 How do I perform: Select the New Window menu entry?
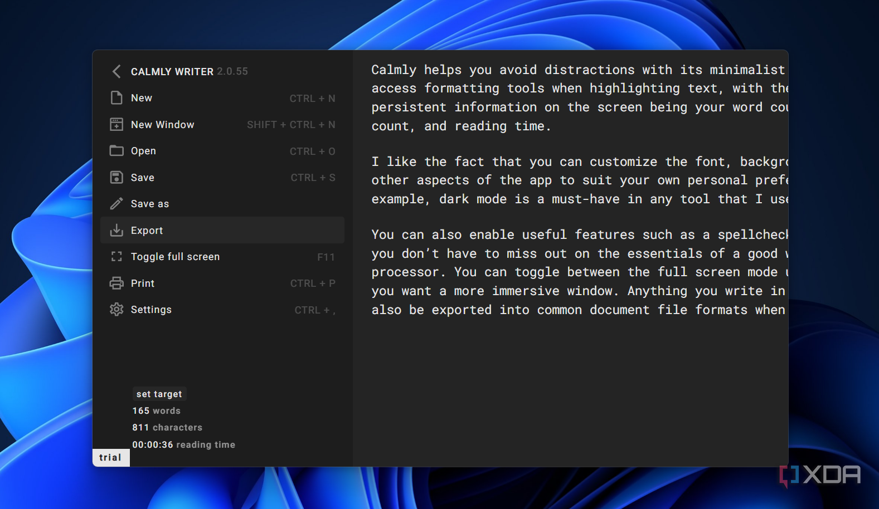[222, 124]
